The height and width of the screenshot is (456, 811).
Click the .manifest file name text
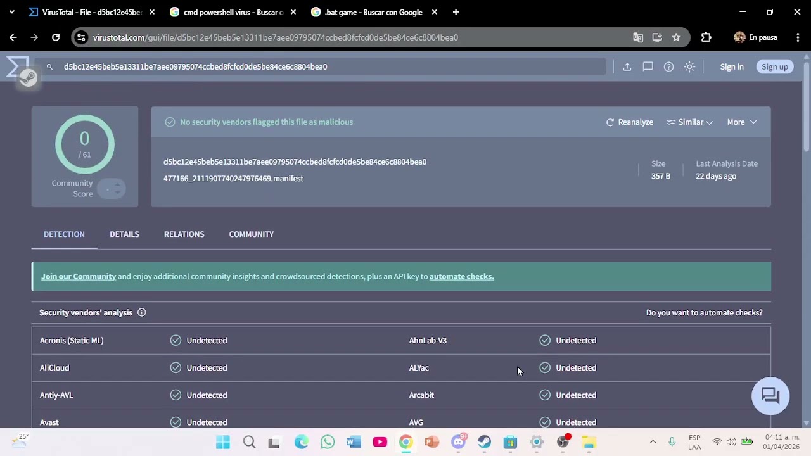pyautogui.click(x=233, y=178)
